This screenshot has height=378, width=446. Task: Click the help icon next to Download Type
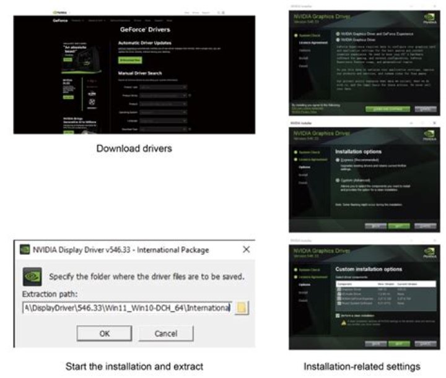click(x=190, y=129)
